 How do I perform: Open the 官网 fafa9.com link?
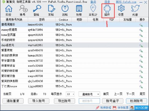coord(126,2)
